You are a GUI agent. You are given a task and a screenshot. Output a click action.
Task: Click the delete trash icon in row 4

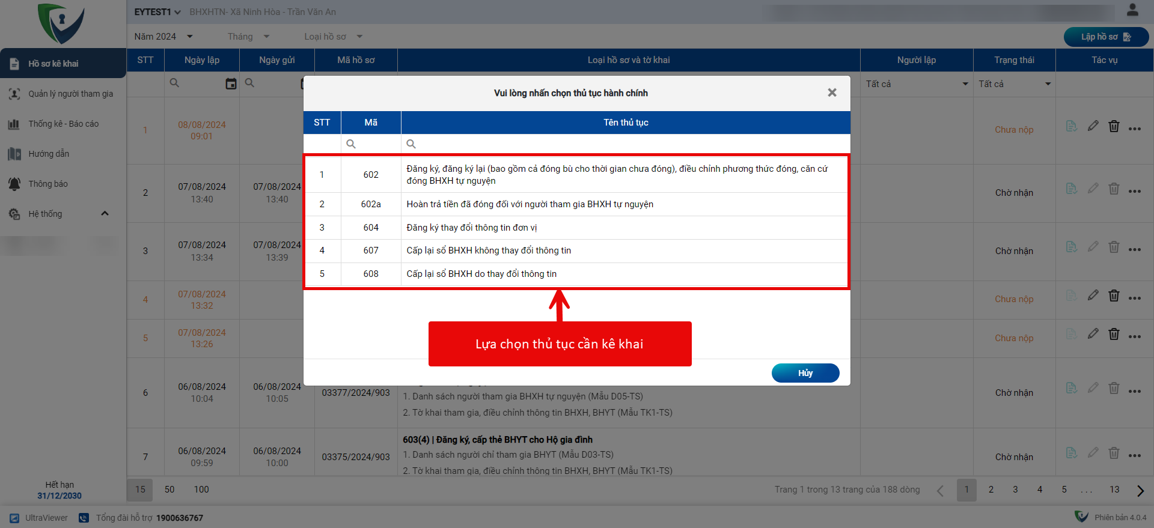[x=1114, y=296]
